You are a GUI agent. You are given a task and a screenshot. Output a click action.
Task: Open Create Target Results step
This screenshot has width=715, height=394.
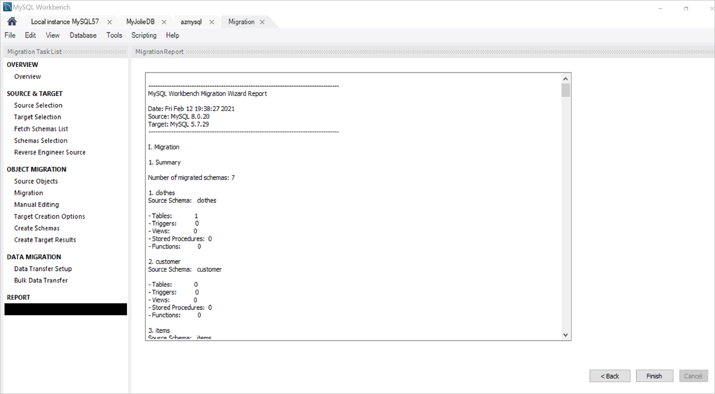(x=45, y=240)
